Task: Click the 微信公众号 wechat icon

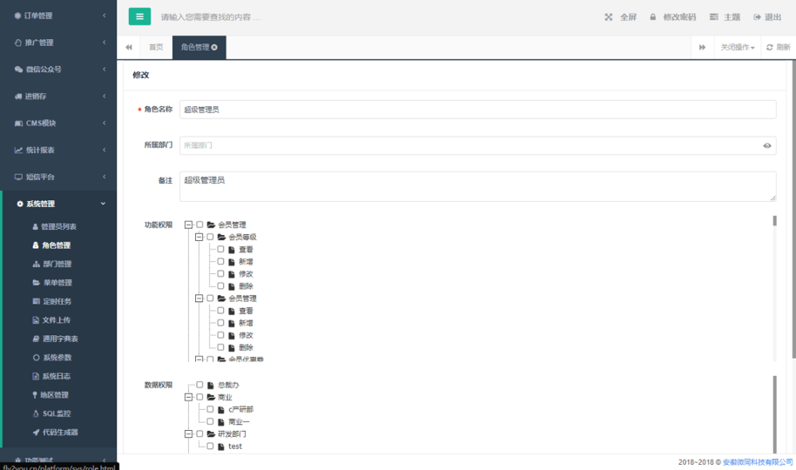Action: [x=18, y=69]
